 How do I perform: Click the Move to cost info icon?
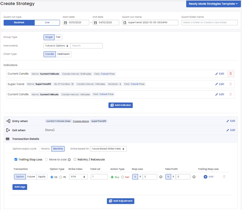tap(69, 160)
